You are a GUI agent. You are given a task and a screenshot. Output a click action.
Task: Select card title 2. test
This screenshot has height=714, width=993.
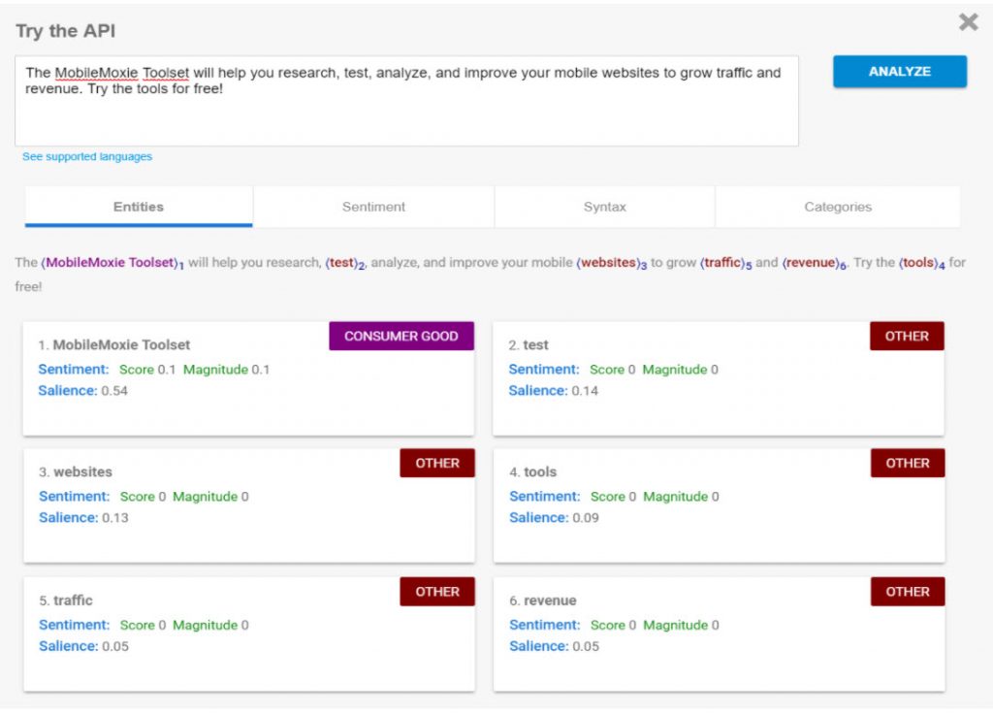pos(529,344)
